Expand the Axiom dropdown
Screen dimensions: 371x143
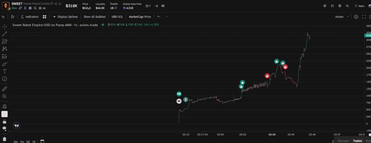(342, 17)
